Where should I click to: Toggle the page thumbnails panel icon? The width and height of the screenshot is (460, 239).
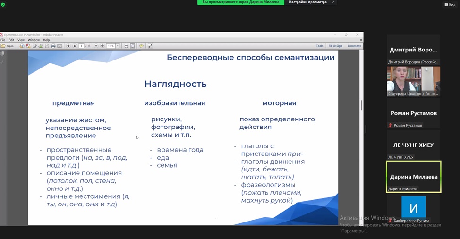tap(3, 54)
